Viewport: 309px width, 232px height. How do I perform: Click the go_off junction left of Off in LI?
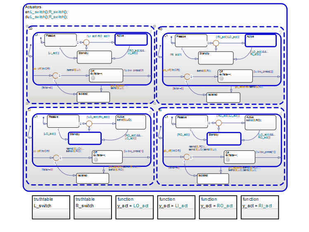[x=56, y=157]
